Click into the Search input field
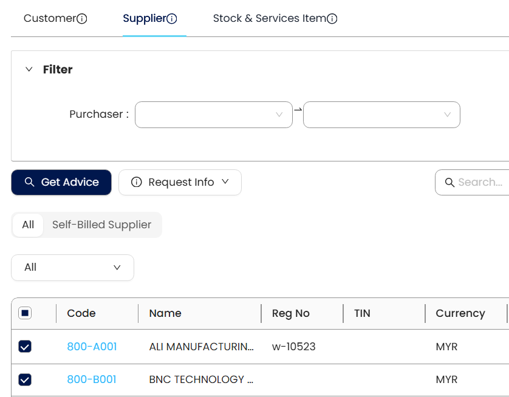Viewport: 509px width, 397px height. pos(480,183)
